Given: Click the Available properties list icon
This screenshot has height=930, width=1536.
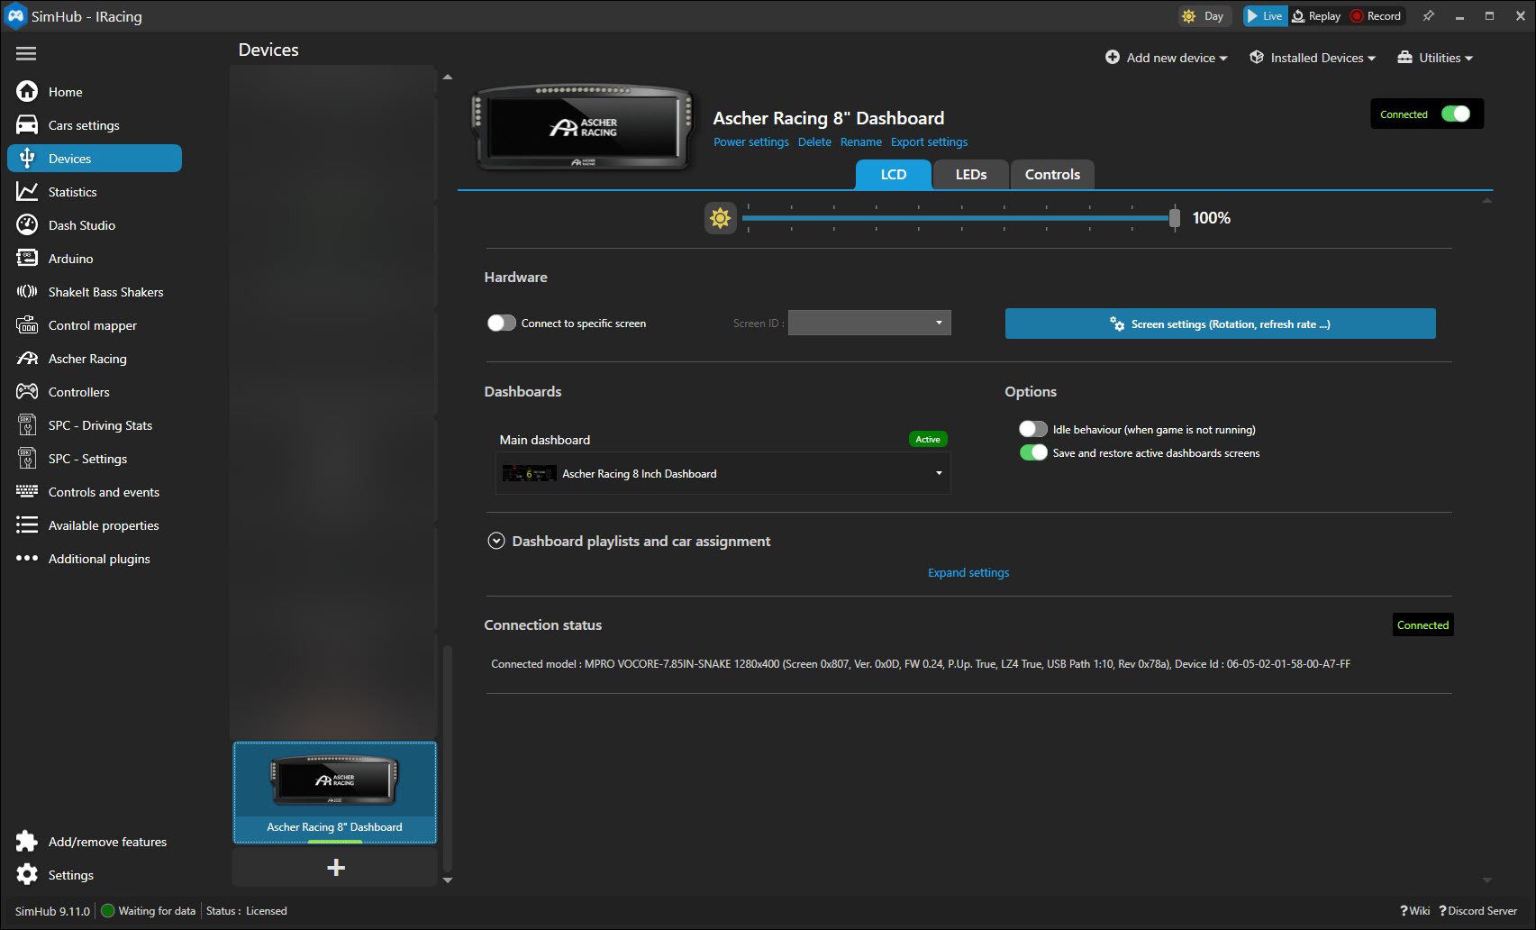Looking at the screenshot, I should [27, 525].
